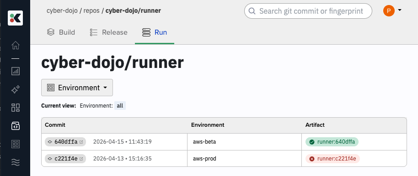
Task: Focus the Search git commit or fingerprint field
Action: click(x=308, y=11)
